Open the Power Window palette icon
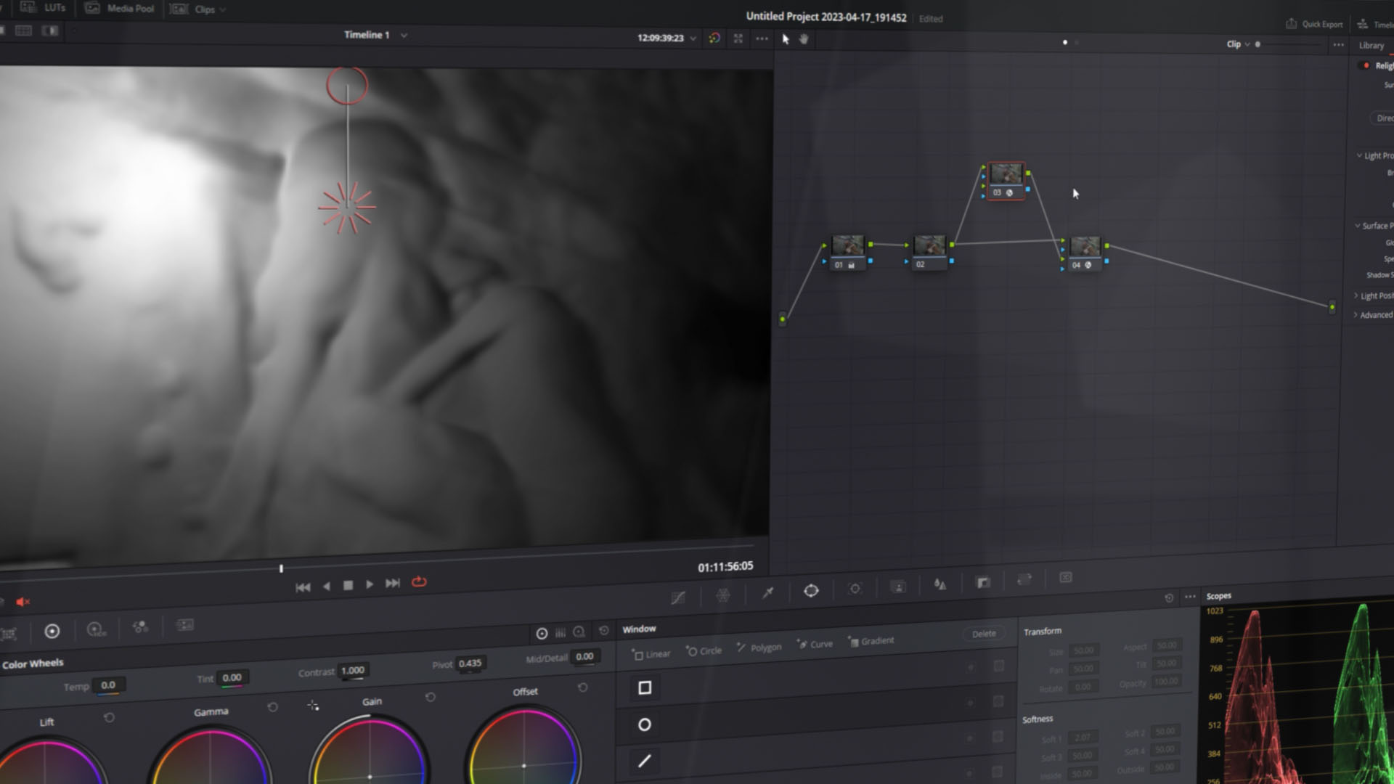 click(811, 591)
